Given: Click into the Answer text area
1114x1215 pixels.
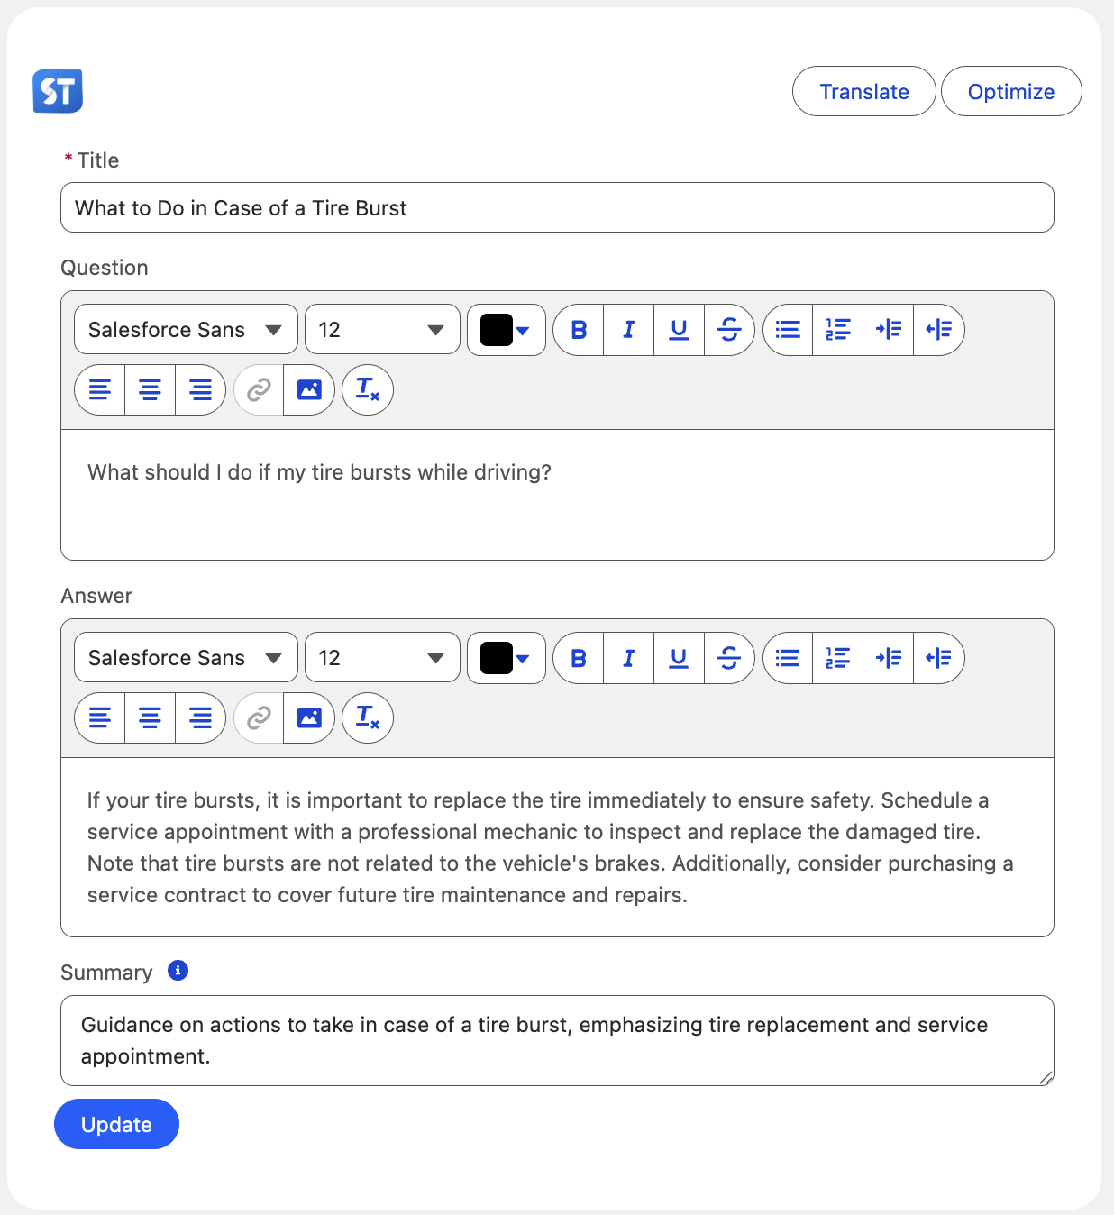Looking at the screenshot, I should [x=557, y=847].
